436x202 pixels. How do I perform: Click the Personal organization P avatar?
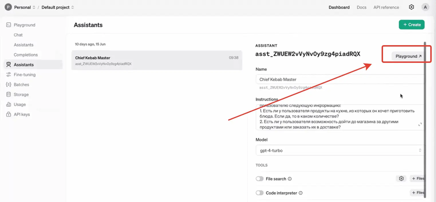(8, 7)
